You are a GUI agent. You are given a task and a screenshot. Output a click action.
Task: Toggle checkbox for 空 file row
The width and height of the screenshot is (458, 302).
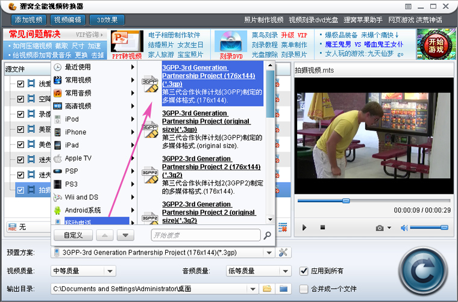click(x=20, y=99)
